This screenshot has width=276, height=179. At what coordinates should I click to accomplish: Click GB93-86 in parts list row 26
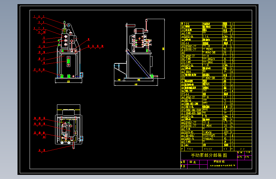[189, 65]
